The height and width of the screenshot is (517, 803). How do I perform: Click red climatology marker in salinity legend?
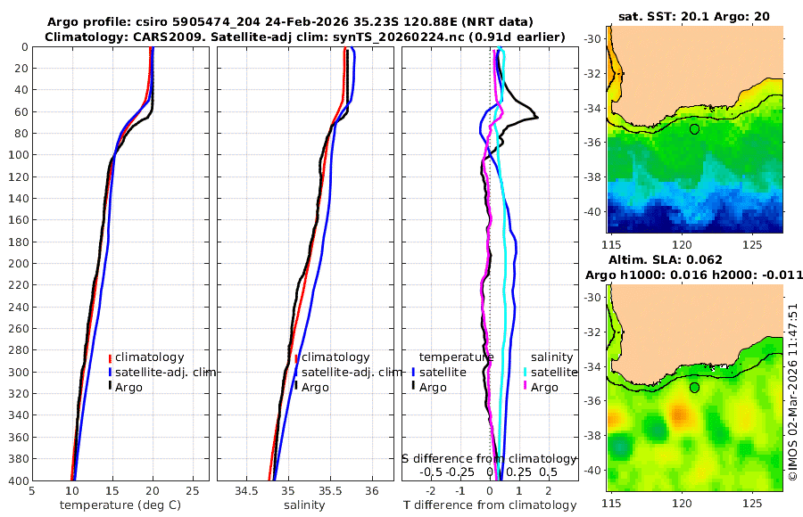point(296,357)
